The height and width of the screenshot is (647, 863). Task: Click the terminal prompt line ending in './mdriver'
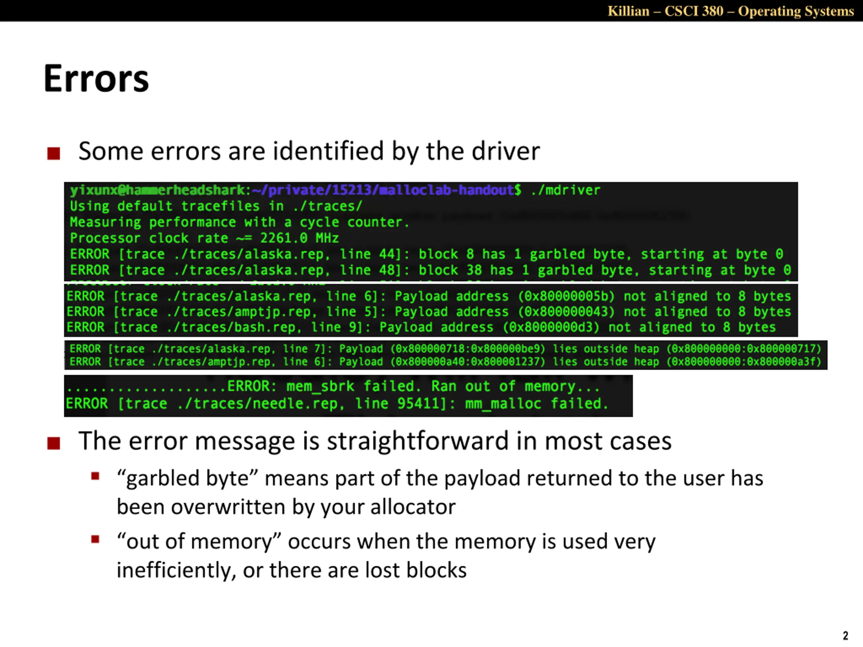(x=335, y=190)
